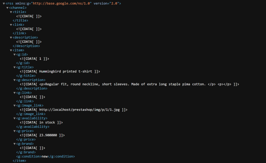
Task: Collapse the g:link element
Action: coord(14,93)
